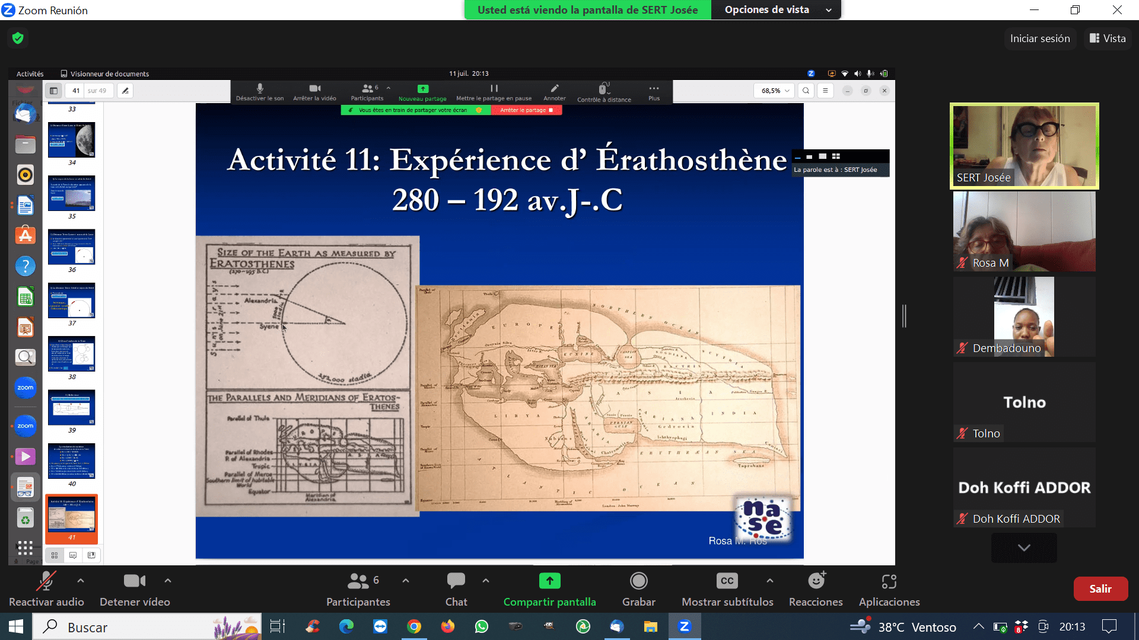Image resolution: width=1139 pixels, height=640 pixels.
Task: Open Task View on taskbar
Action: (277, 626)
